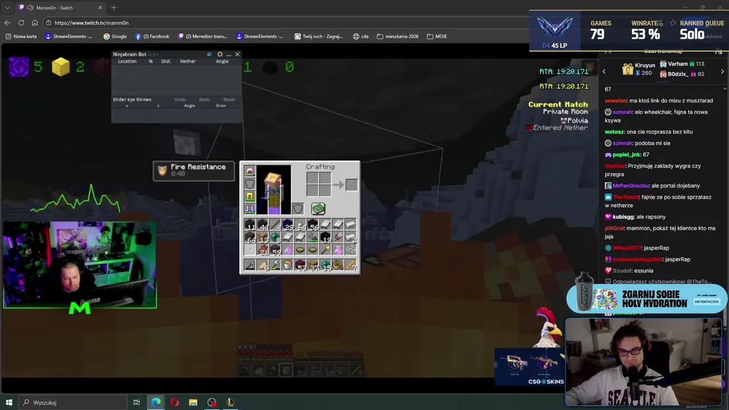
Task: Pick up the 7 blaze rods
Action: (x=350, y=265)
